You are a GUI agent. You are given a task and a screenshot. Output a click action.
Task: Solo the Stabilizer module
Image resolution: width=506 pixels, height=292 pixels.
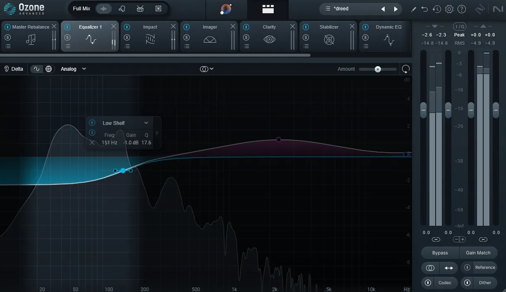coord(306,37)
